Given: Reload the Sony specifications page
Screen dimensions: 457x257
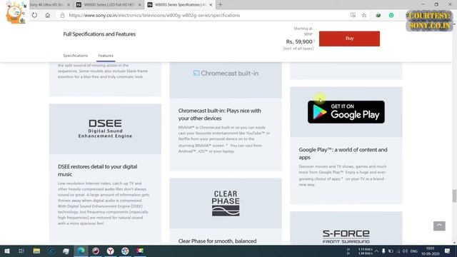Looking at the screenshot, I should tap(34, 15).
